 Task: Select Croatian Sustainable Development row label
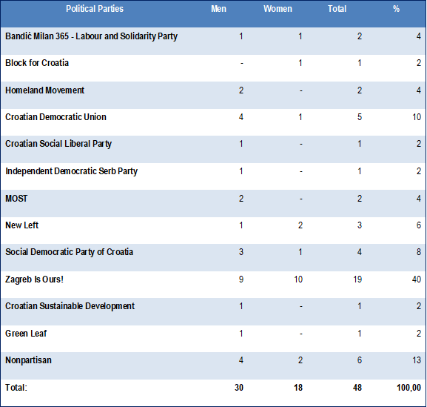(x=70, y=306)
